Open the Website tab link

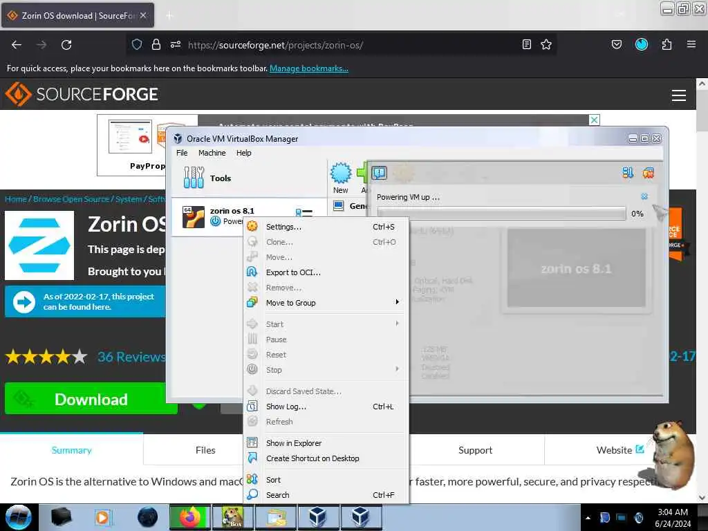pos(620,449)
